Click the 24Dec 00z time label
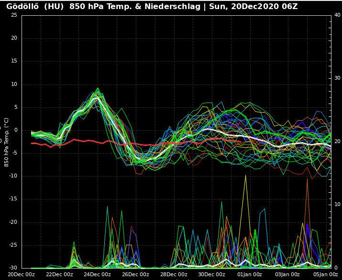The image size is (342, 280). pos(98,274)
